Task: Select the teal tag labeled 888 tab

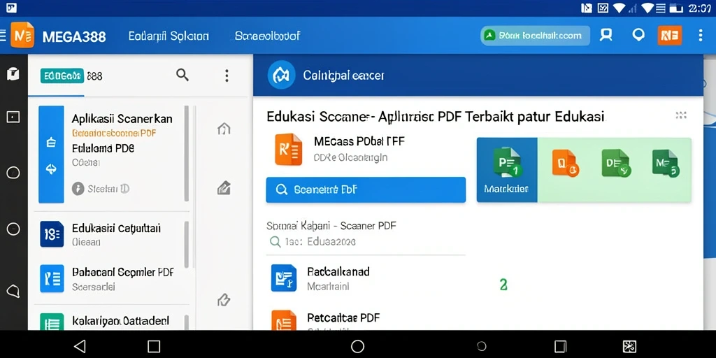Action: click(x=62, y=76)
